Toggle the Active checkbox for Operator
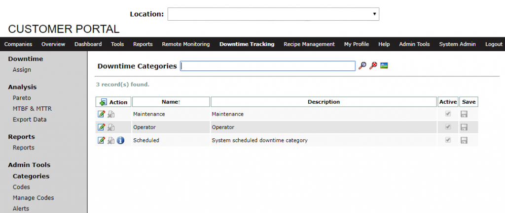The width and height of the screenshot is (505, 213). tap(448, 127)
